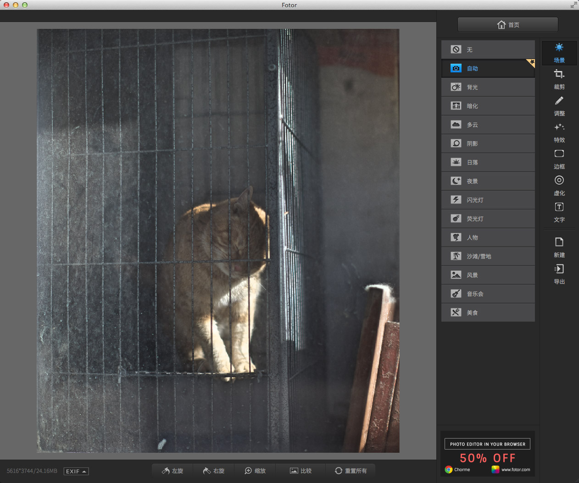Choose the 美食 food scene

coord(488,313)
